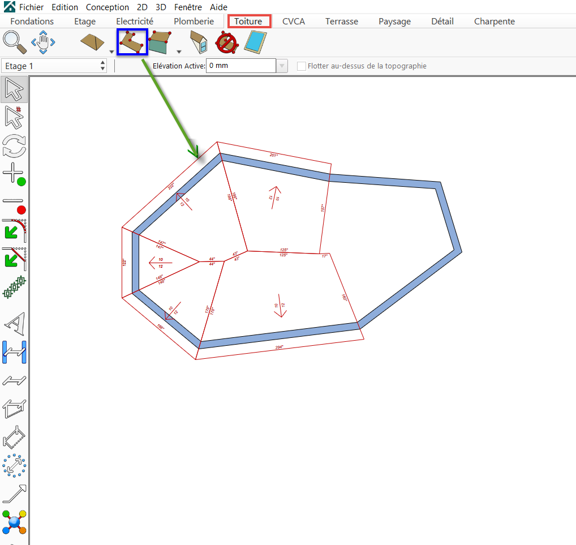The width and height of the screenshot is (576, 545).
Task: Switch to the Fondations tab
Action: (32, 22)
